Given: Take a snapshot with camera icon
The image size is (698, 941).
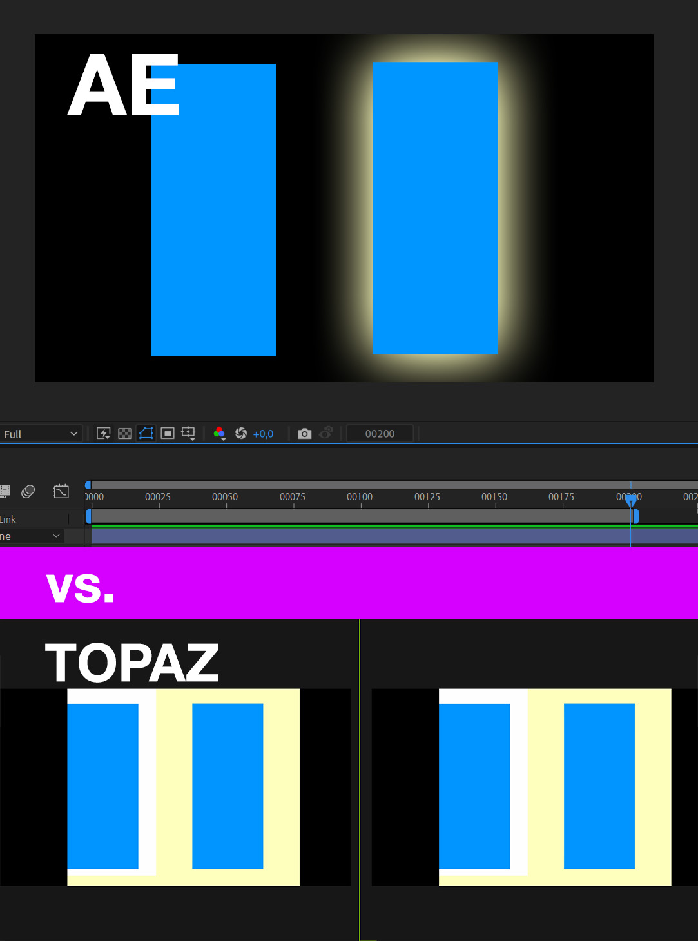Looking at the screenshot, I should point(304,433).
